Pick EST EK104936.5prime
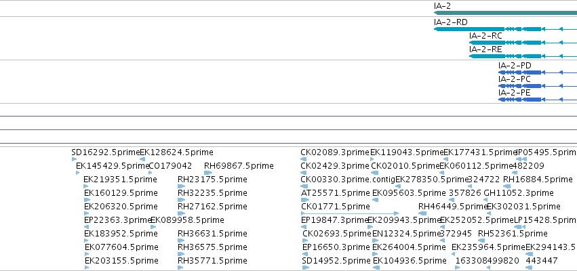Screen dimensions: 577x271 point(410,261)
